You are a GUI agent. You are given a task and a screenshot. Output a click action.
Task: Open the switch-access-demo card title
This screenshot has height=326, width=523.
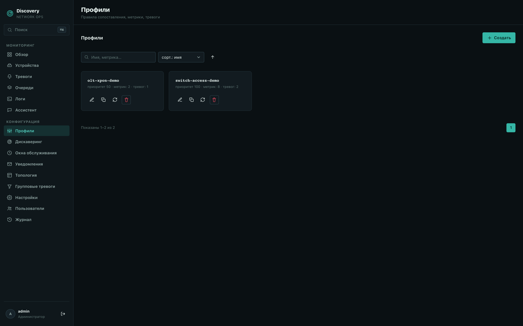197,81
